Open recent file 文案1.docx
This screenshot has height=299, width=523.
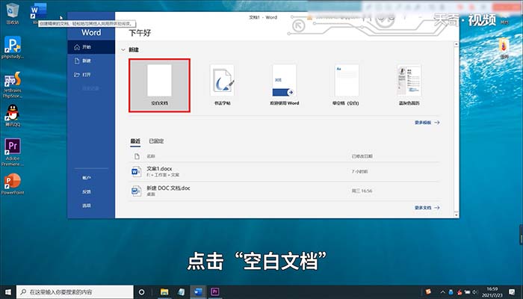(284, 171)
